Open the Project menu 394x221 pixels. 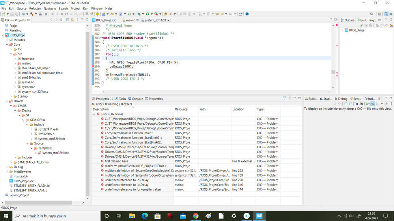pyautogui.click(x=75, y=9)
